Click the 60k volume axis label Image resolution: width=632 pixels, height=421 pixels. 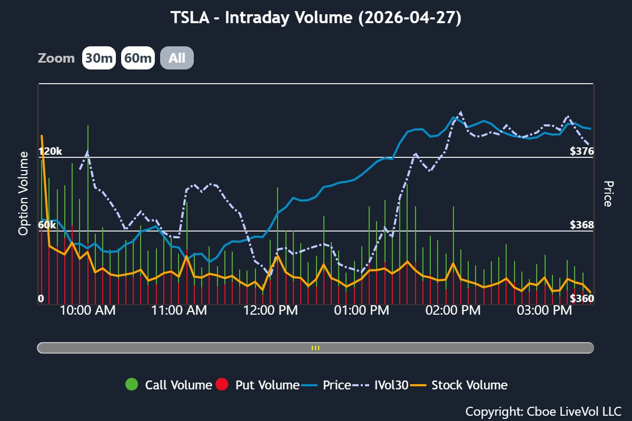click(47, 225)
